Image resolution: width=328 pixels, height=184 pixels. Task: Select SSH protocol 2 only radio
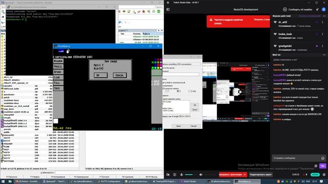pyautogui.click(x=190, y=91)
